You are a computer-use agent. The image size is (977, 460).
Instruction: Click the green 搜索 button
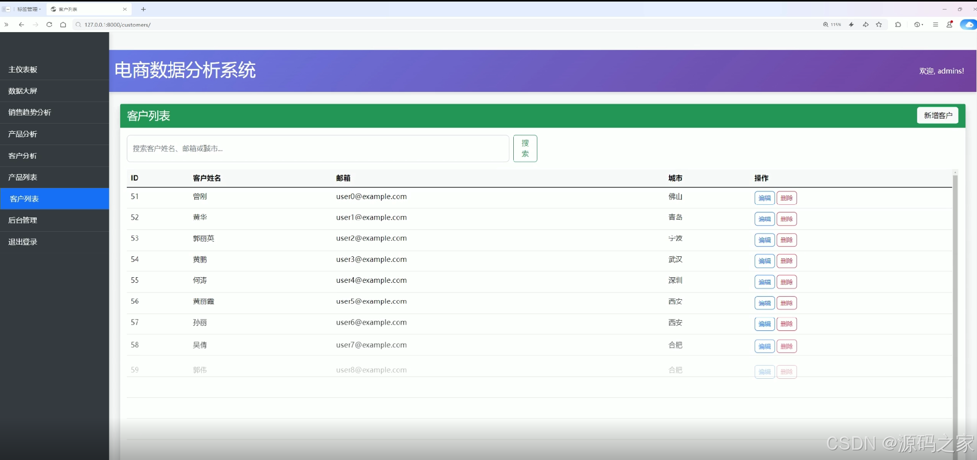(x=525, y=149)
